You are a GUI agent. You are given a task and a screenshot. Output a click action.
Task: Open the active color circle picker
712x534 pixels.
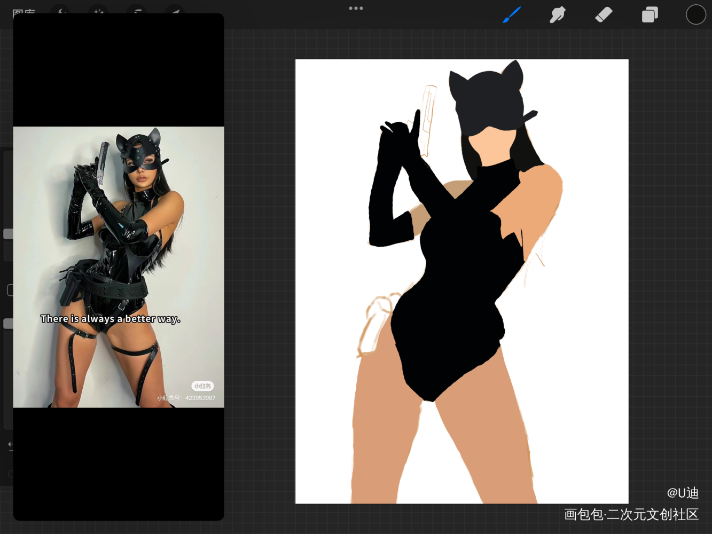[695, 15]
